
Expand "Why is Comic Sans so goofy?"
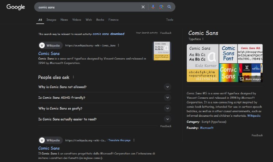(x=105, y=108)
